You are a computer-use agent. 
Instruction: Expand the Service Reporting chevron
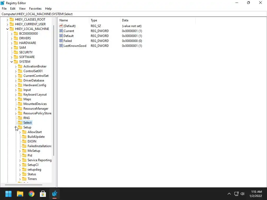pyautogui.click(x=20, y=160)
